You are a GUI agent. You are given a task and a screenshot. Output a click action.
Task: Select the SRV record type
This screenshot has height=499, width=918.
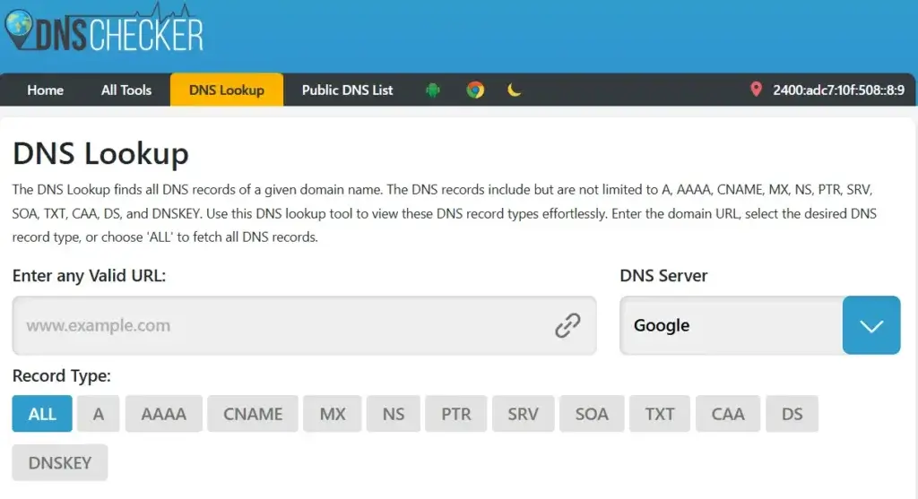(x=523, y=414)
